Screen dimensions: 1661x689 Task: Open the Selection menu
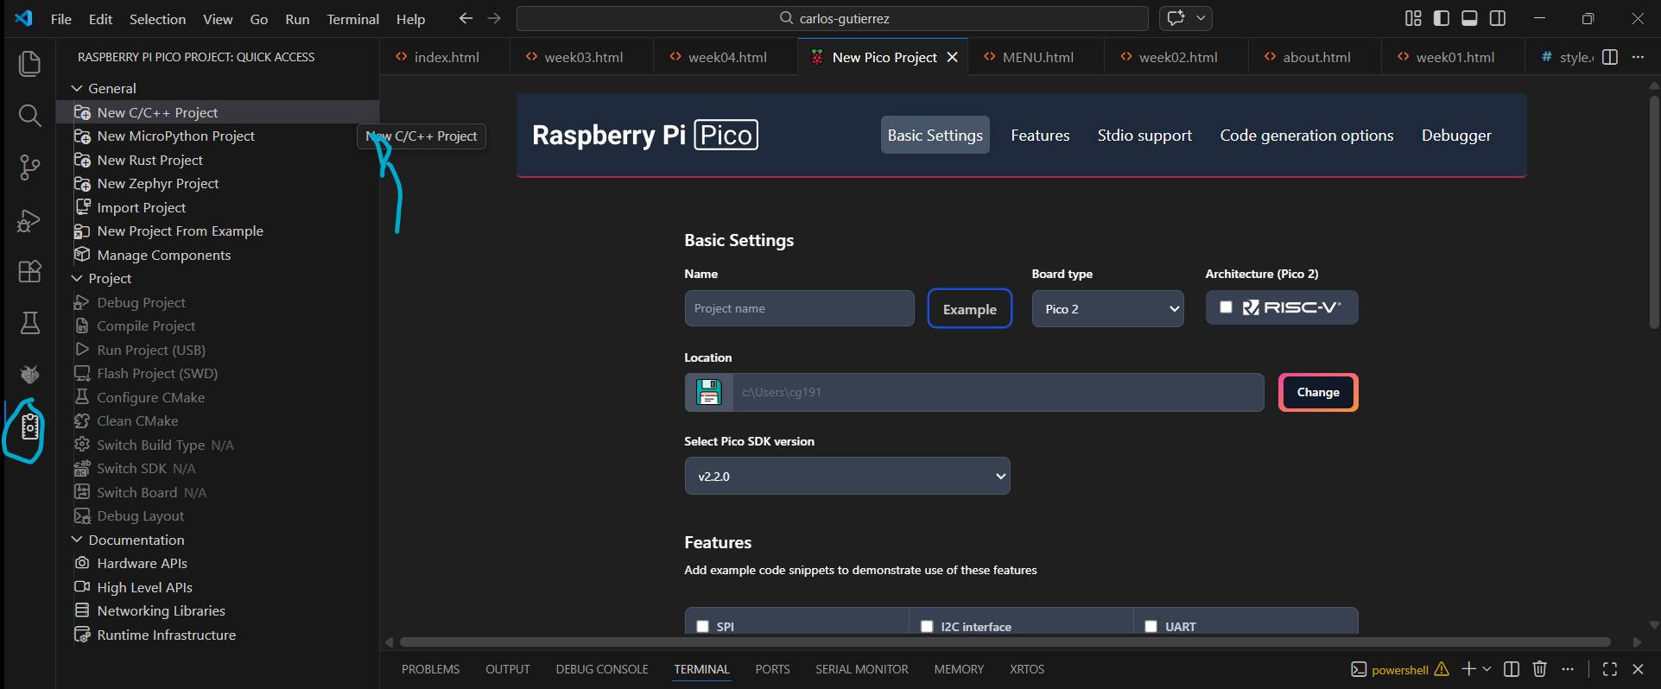(x=157, y=19)
